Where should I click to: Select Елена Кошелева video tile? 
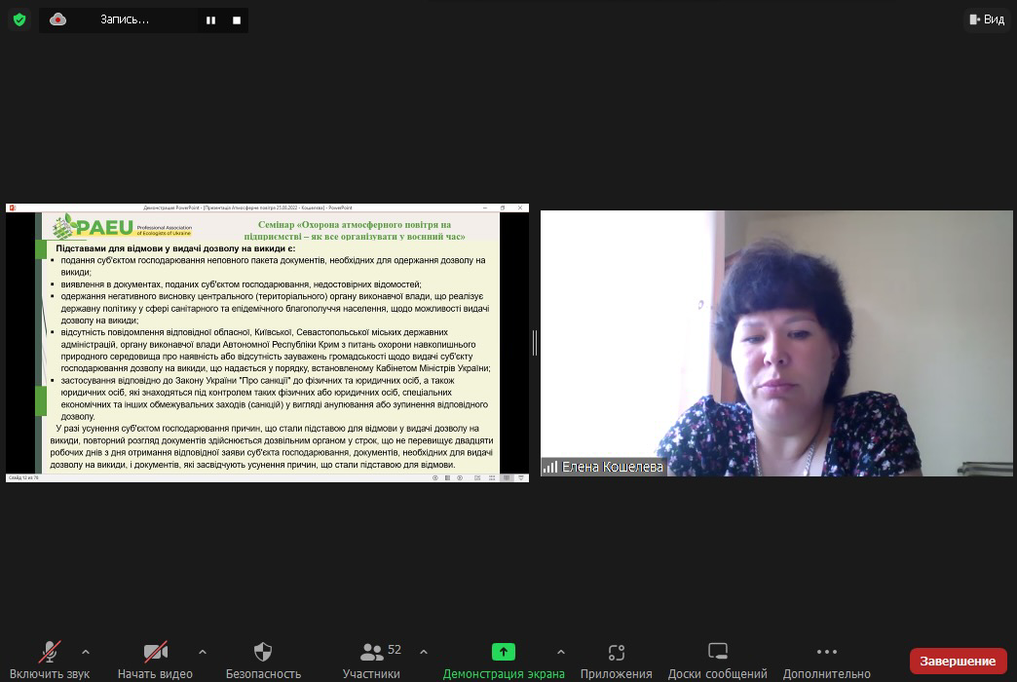point(776,343)
